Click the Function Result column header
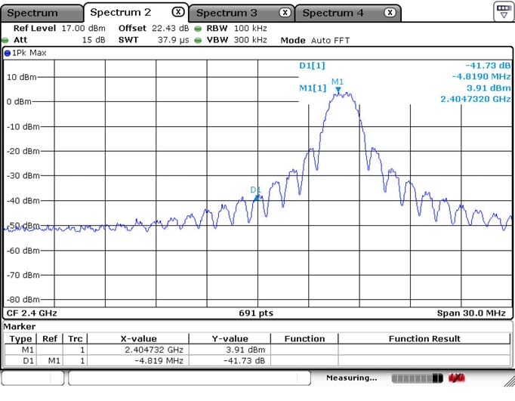Screen dimensions: 515x401 coord(424,338)
